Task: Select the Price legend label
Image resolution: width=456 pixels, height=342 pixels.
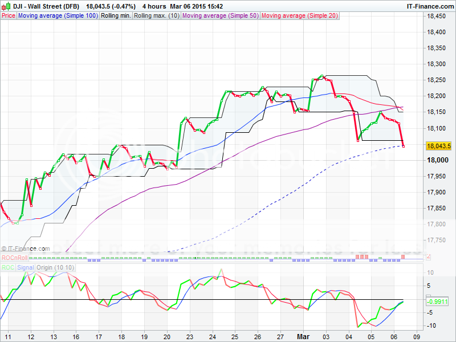Action: click(x=9, y=16)
